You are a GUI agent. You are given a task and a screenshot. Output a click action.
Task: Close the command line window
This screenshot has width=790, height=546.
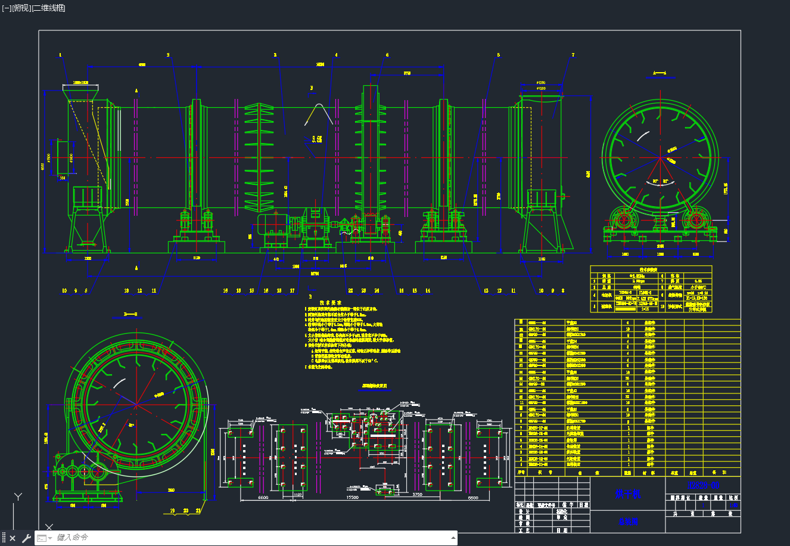click(x=13, y=538)
